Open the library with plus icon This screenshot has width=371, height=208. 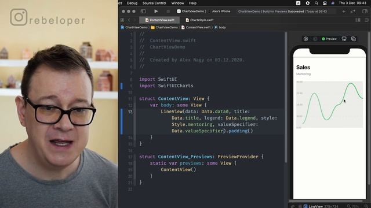[x=344, y=12]
